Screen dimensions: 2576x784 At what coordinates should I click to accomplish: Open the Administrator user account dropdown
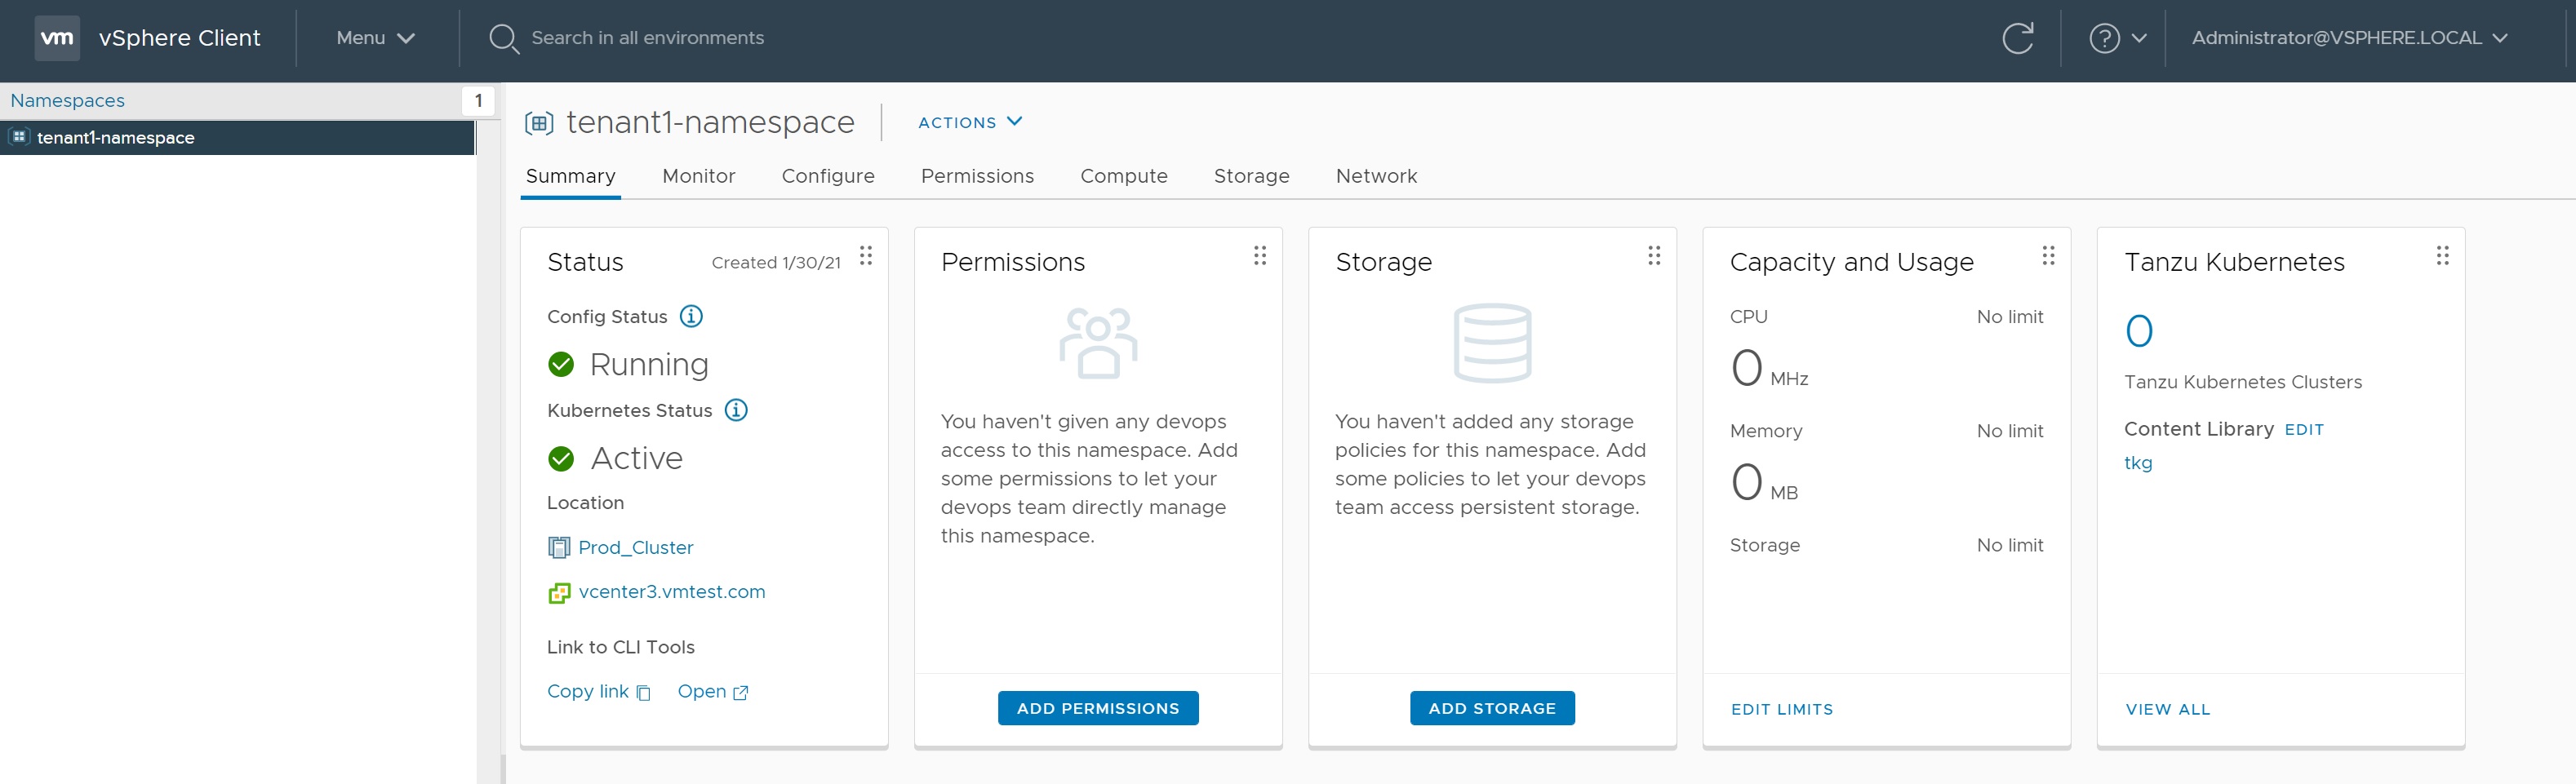(x=2348, y=38)
